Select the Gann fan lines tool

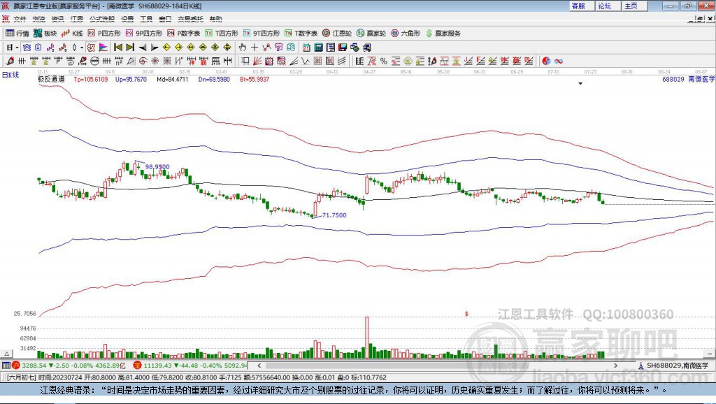click(x=257, y=61)
